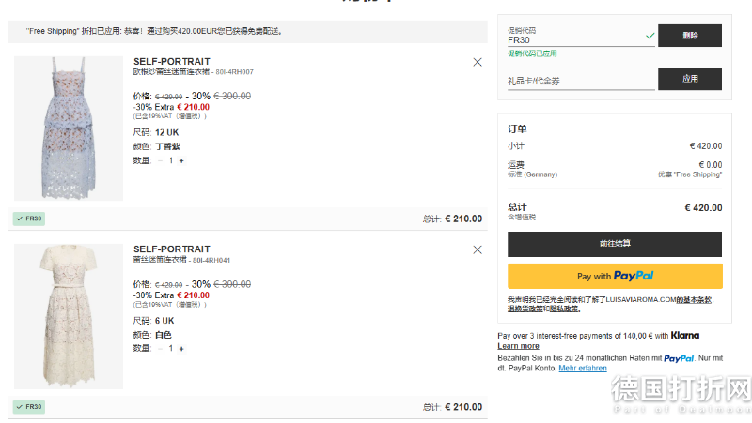Click the order total € 420.00
The width and height of the screenshot is (752, 423).
click(x=703, y=208)
